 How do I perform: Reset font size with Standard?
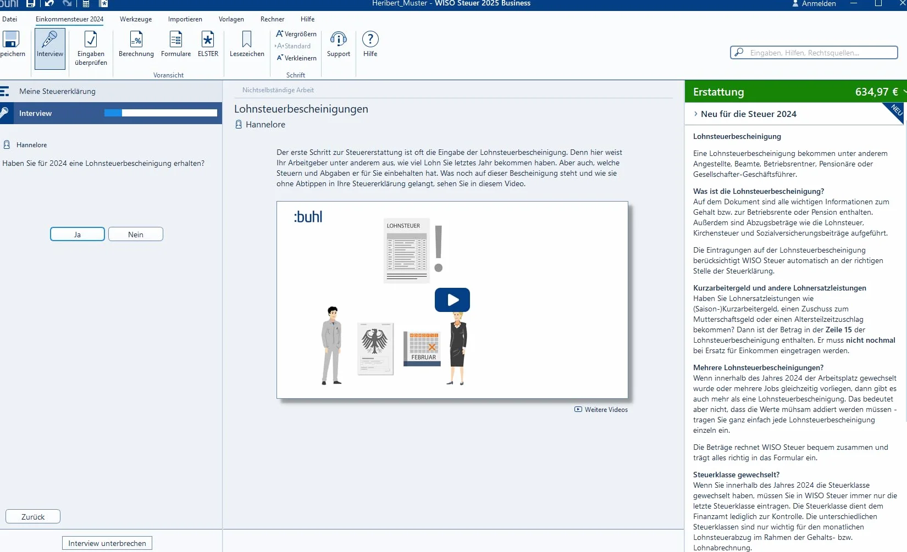tap(294, 46)
